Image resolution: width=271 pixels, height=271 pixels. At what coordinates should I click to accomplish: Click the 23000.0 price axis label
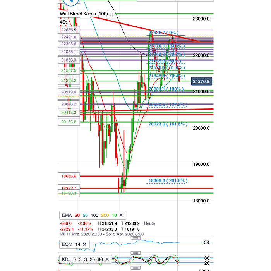pos(201,19)
